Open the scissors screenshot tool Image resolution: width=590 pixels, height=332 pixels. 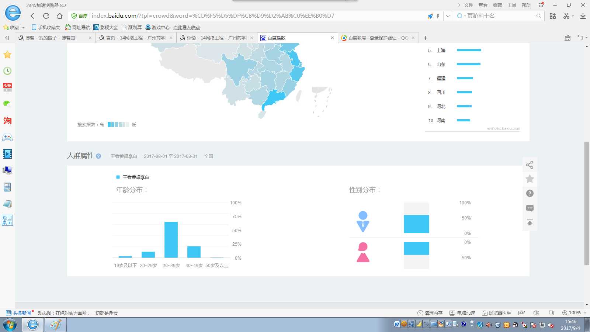pyautogui.click(x=566, y=16)
